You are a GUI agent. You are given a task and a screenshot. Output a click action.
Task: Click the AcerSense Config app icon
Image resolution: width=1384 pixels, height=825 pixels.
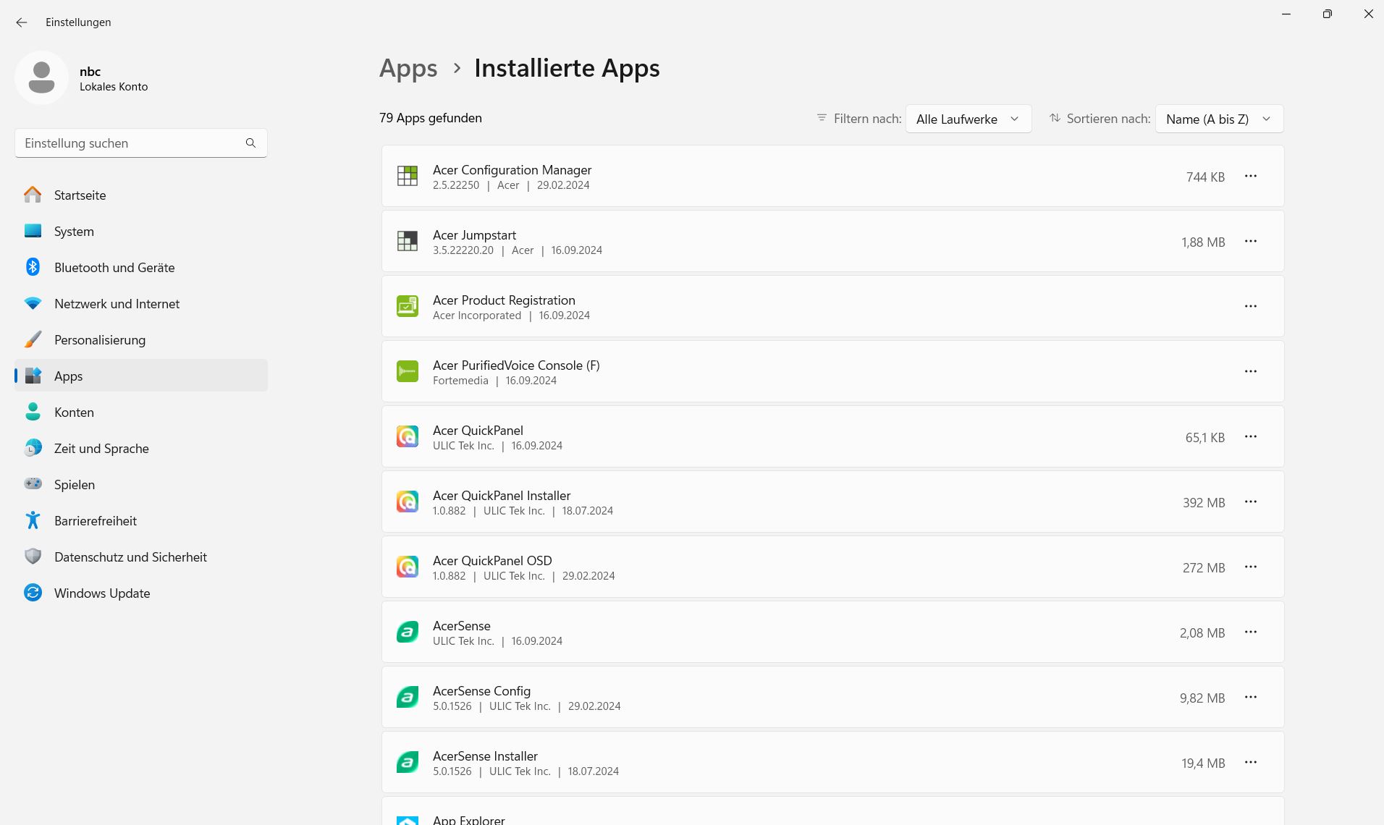pyautogui.click(x=408, y=697)
